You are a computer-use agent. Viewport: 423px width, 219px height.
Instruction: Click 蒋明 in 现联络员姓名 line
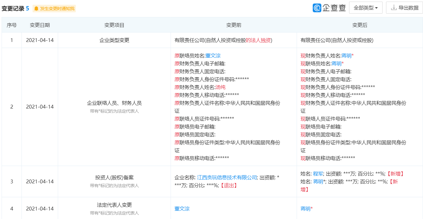[336, 63]
